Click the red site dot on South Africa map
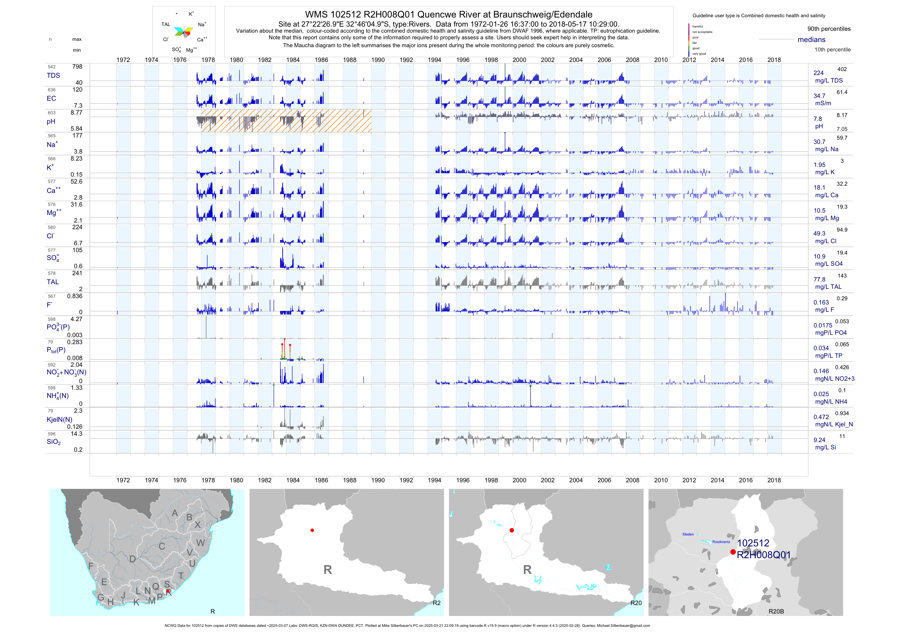 point(168,591)
